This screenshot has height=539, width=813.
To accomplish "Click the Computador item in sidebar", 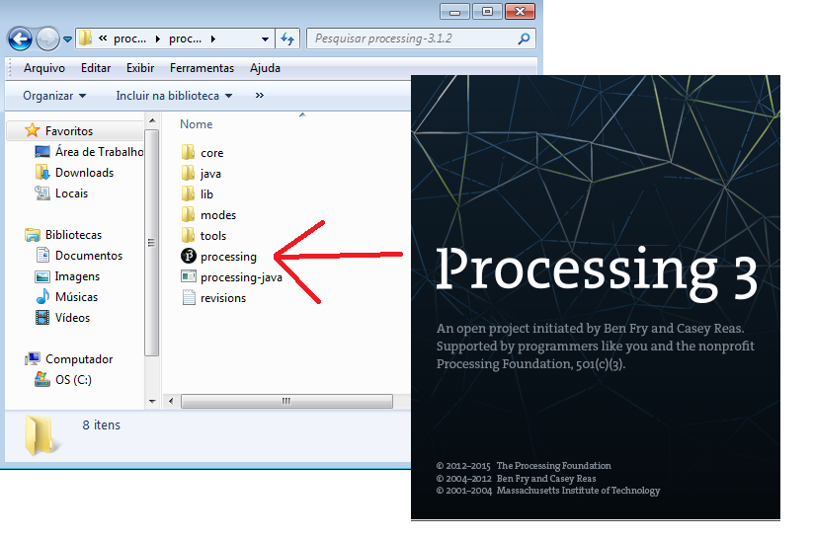I will (x=79, y=359).
